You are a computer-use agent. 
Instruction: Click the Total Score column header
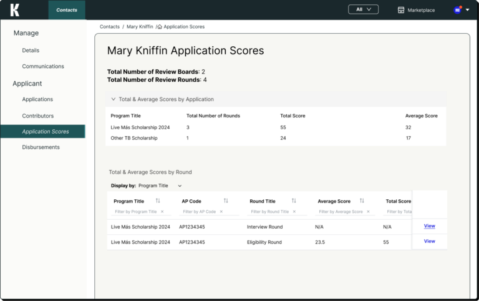pos(399,201)
